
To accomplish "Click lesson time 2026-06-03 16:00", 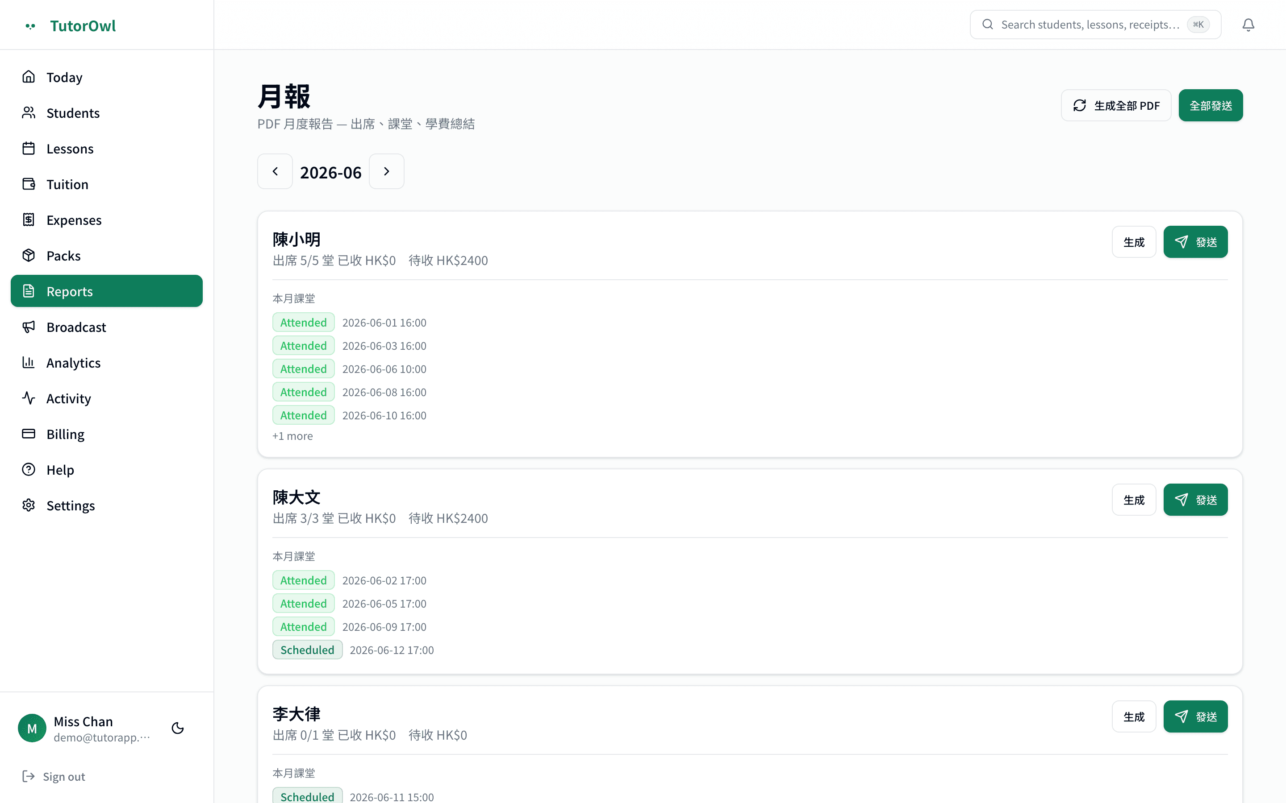I will (x=384, y=346).
